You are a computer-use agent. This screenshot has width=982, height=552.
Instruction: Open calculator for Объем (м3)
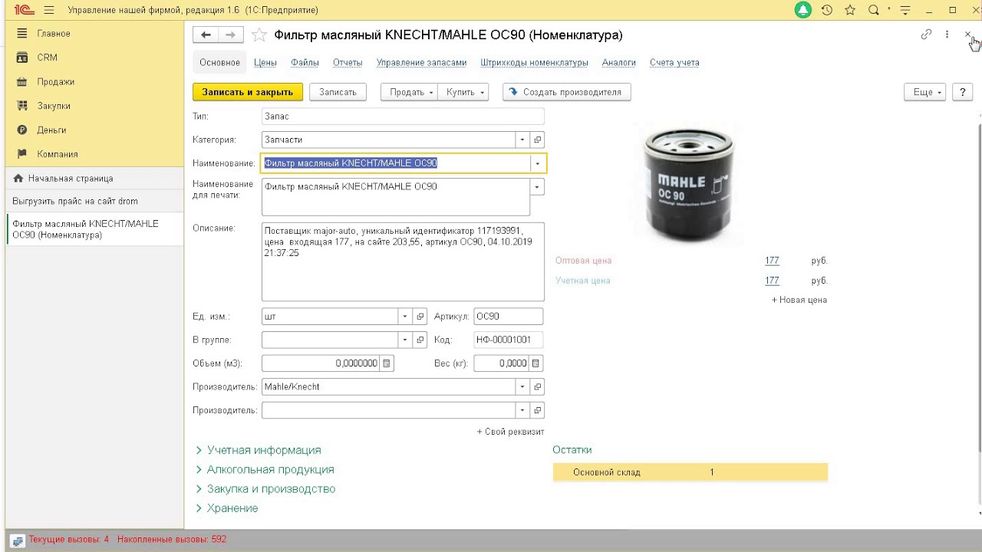(387, 363)
